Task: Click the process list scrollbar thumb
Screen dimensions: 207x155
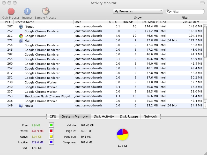Action: (x=205, y=42)
